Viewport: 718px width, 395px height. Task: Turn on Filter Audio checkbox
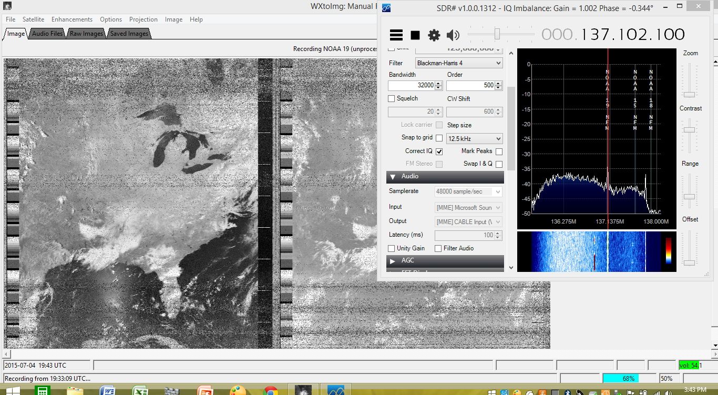[438, 248]
